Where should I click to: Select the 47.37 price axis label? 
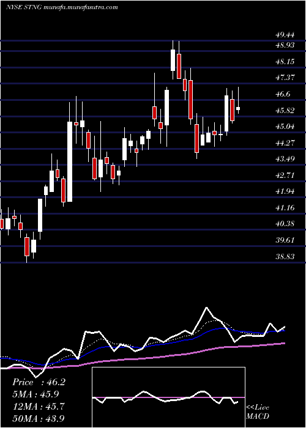(285, 78)
